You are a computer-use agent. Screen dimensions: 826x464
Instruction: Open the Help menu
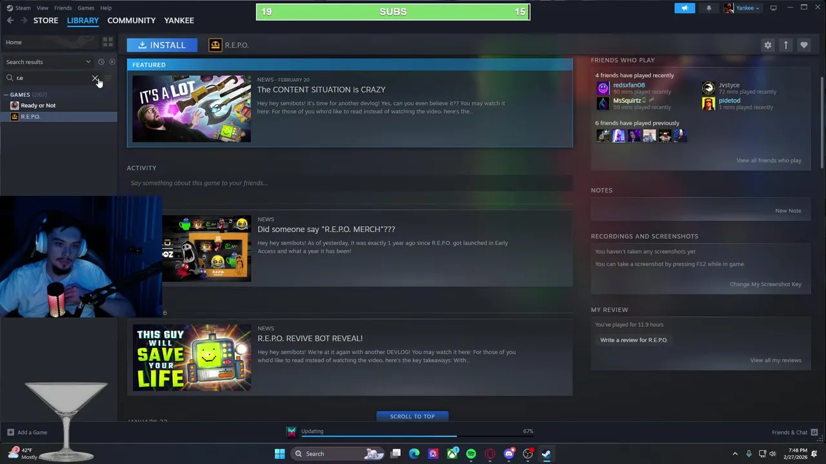pyautogui.click(x=106, y=8)
